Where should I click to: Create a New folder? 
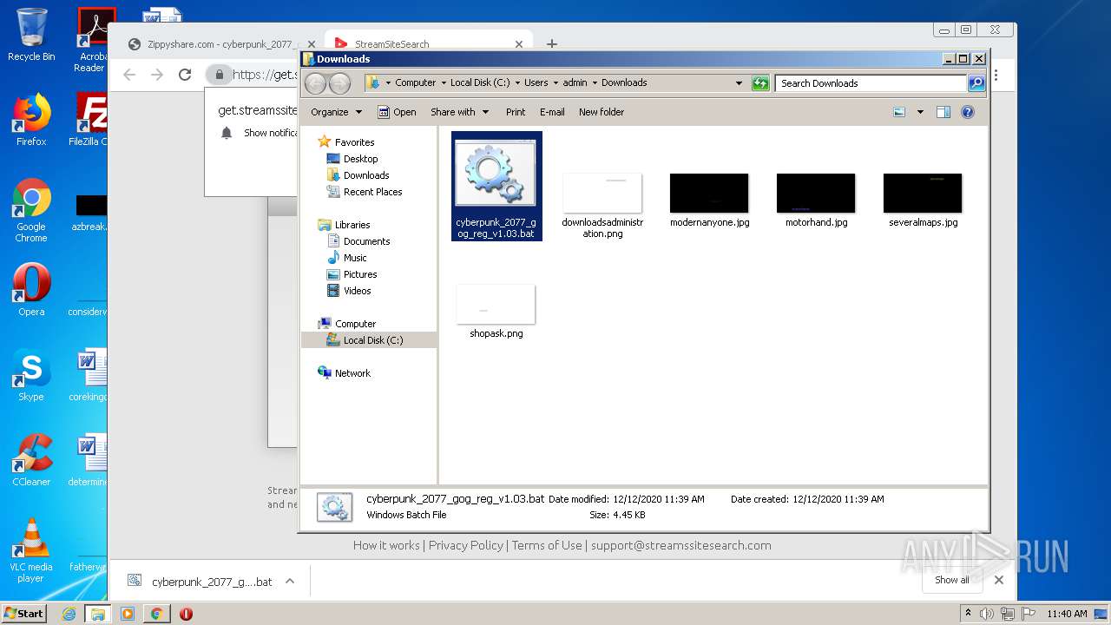click(602, 112)
